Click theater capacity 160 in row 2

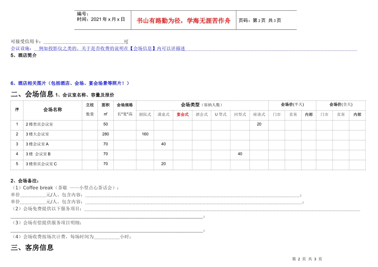click(x=145, y=134)
